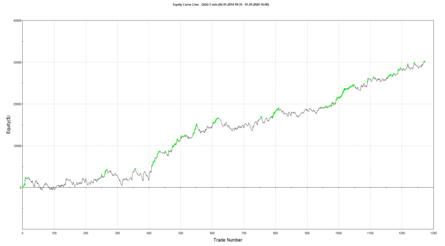Screen dimensions: 445x246
Task: Click the 500 x-axis tick label
Action: pyautogui.click(x=180, y=233)
